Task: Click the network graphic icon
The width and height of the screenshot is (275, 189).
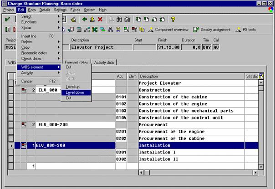Action: coord(87,30)
